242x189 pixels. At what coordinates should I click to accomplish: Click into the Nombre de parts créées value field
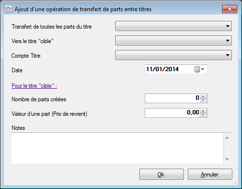[x=172, y=98]
